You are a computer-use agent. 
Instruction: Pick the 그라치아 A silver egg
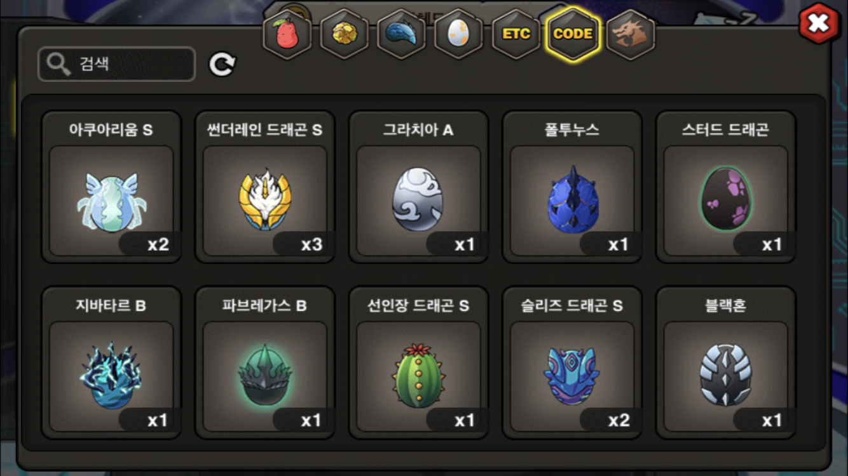[x=418, y=187]
